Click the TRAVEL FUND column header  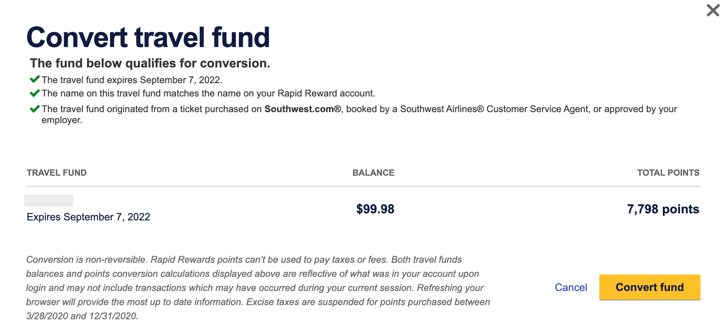(x=56, y=173)
